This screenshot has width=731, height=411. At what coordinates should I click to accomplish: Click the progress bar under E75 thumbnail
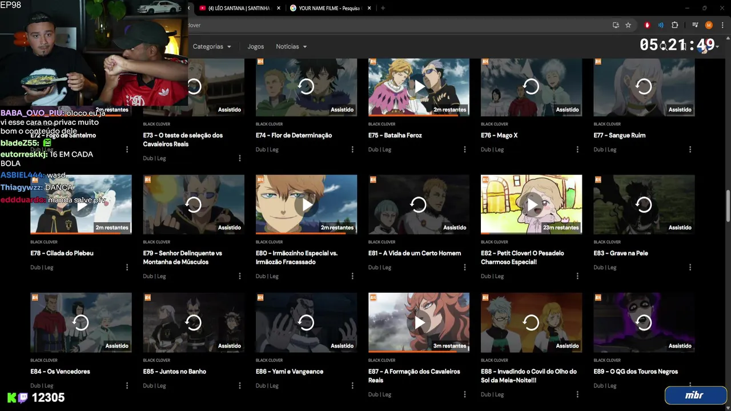click(x=419, y=115)
